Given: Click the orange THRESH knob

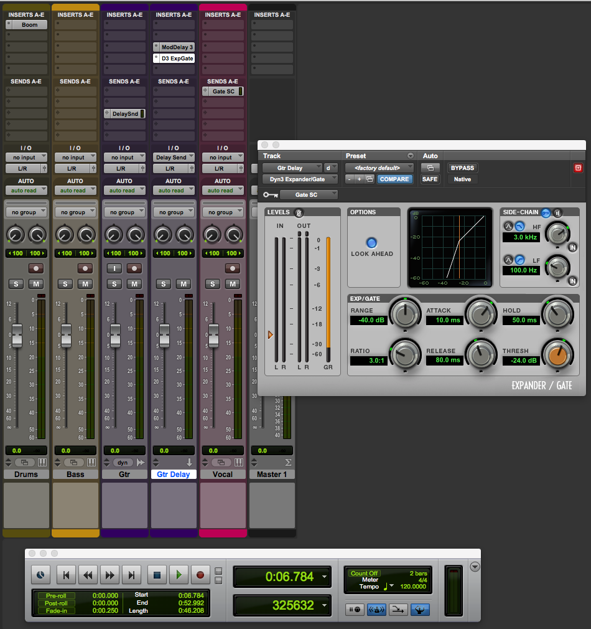Looking at the screenshot, I should tap(557, 354).
